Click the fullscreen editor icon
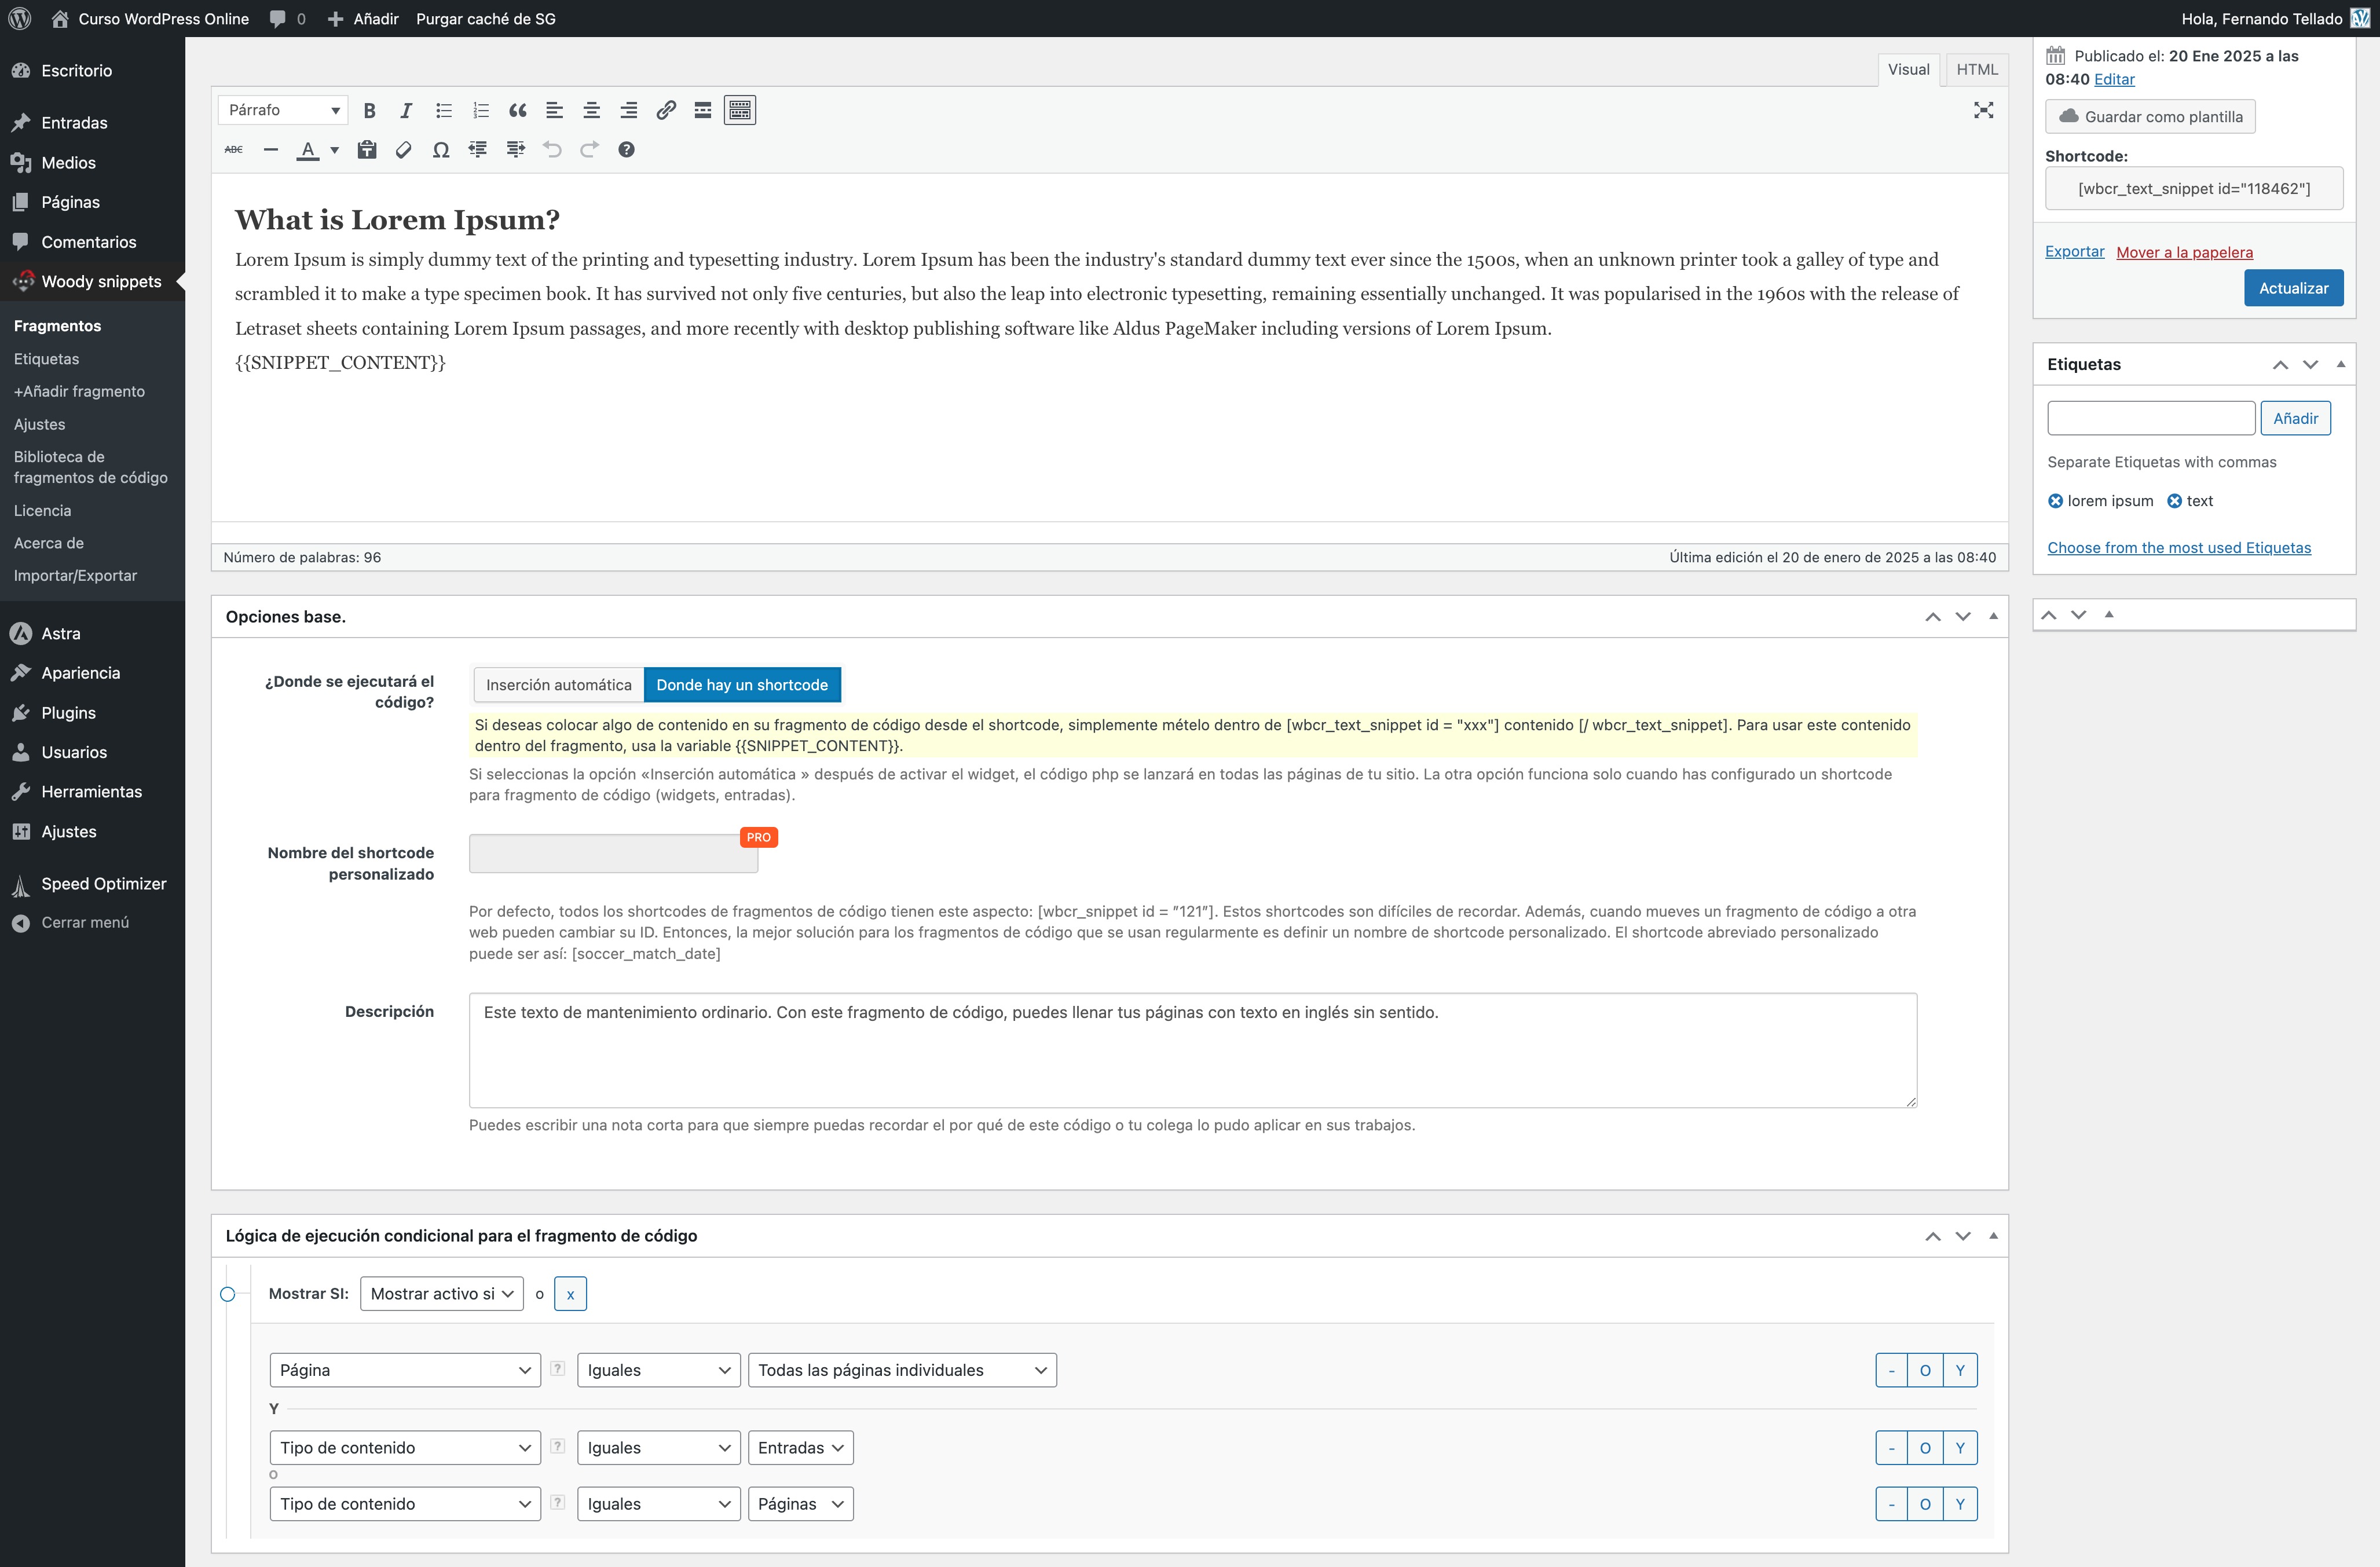This screenshot has width=2380, height=1567. click(x=1983, y=110)
